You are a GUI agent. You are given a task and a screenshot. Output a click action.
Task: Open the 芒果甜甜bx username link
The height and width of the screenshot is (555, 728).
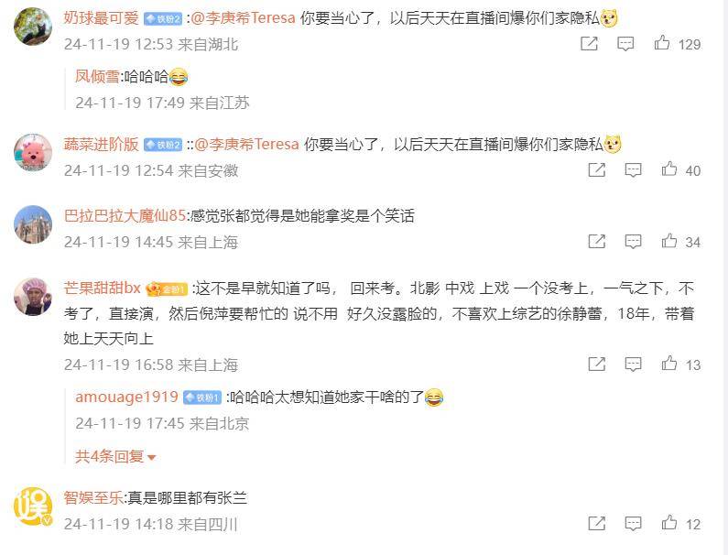103,288
